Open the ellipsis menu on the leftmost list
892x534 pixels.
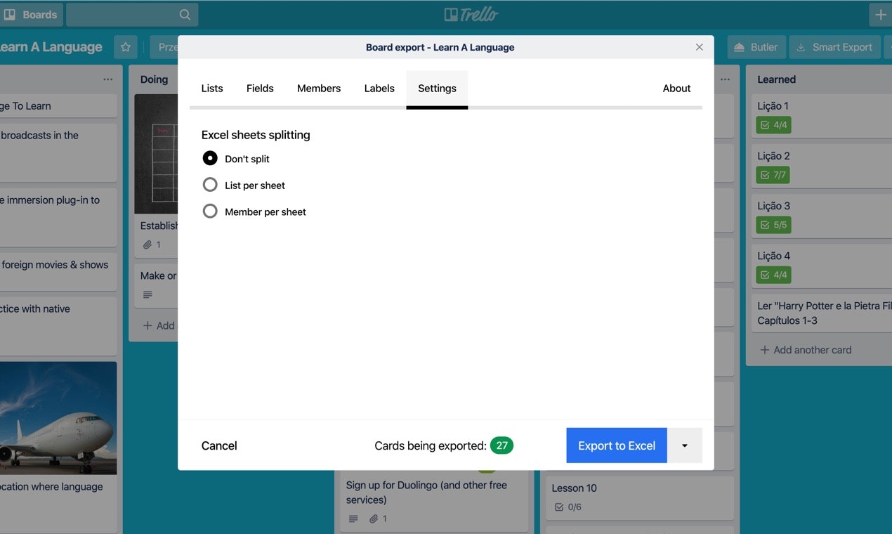point(108,79)
